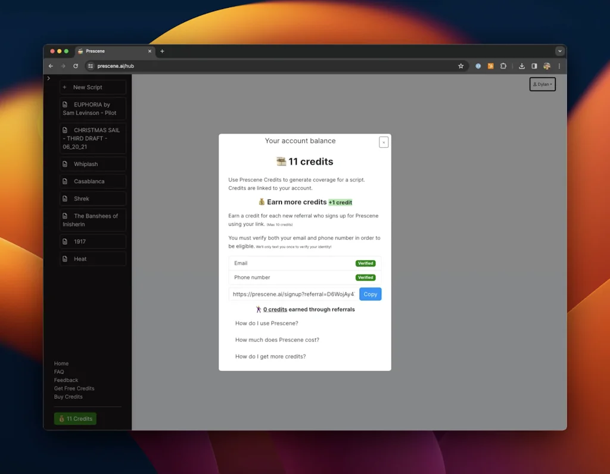
Task: Click the money bag icon beside Earn more credits
Action: coord(262,202)
